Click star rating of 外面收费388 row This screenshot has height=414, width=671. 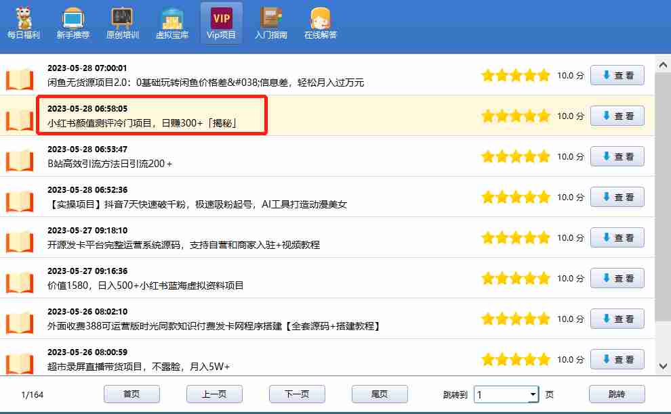[515, 319]
